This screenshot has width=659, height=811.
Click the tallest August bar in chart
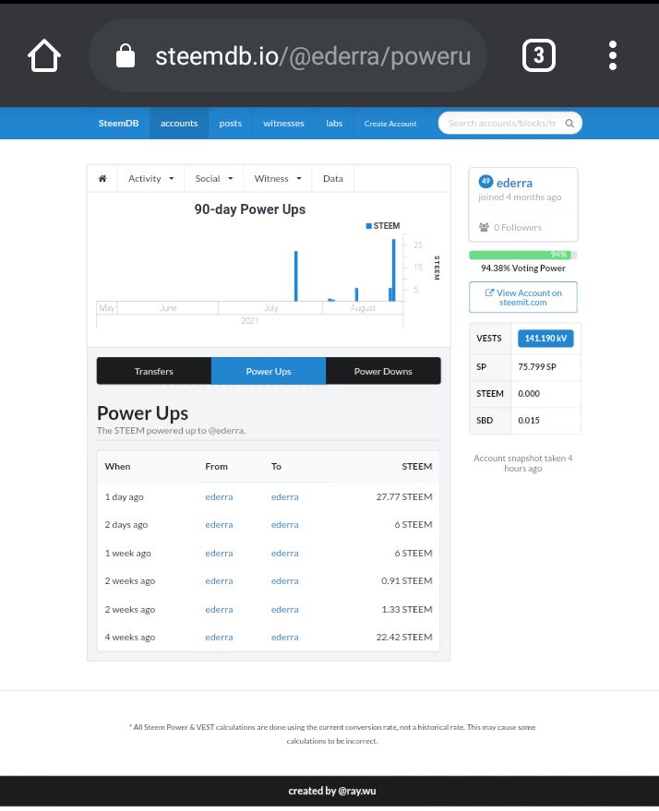[393, 270]
